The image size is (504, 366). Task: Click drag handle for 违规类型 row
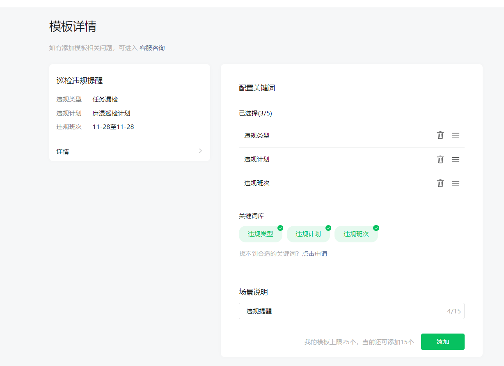click(455, 135)
